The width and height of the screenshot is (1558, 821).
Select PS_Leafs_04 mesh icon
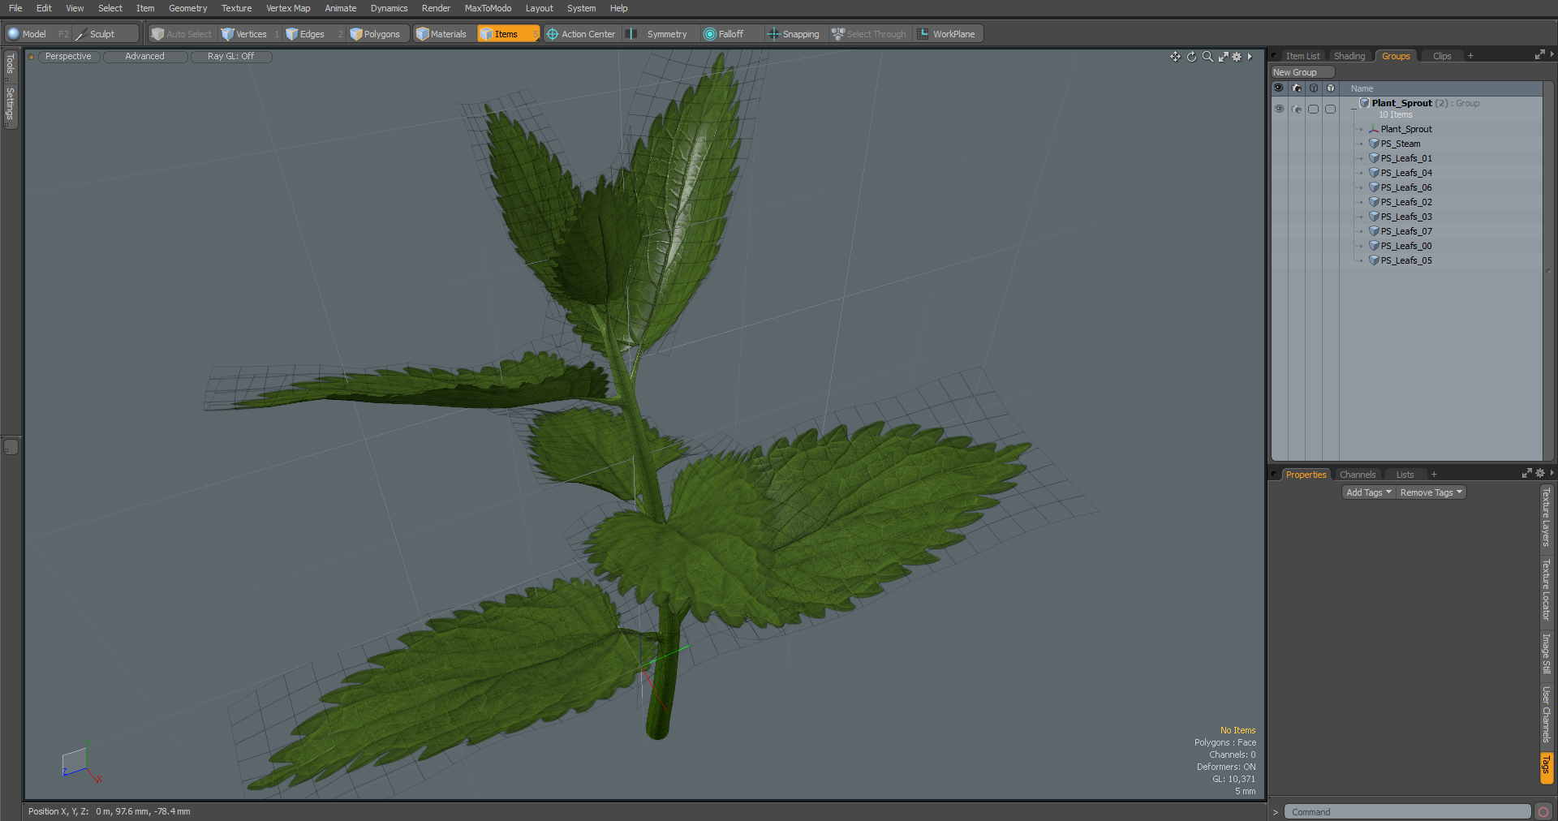point(1374,173)
